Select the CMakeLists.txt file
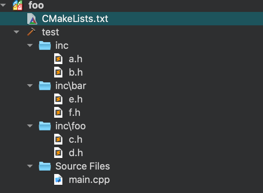 pos(75,19)
